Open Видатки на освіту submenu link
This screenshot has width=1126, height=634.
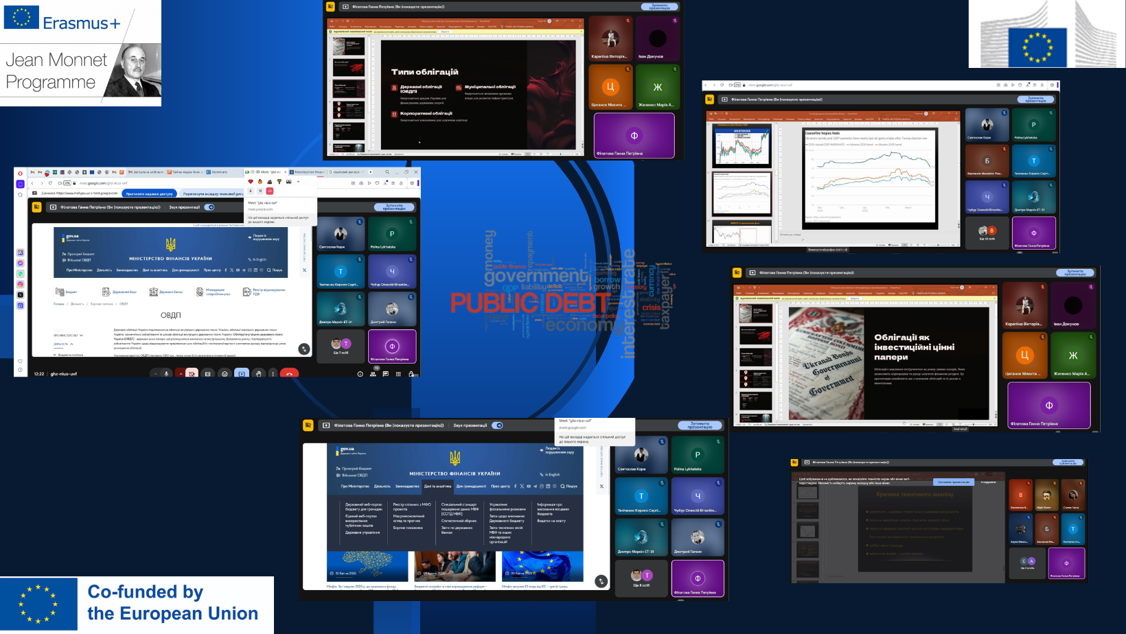551,521
